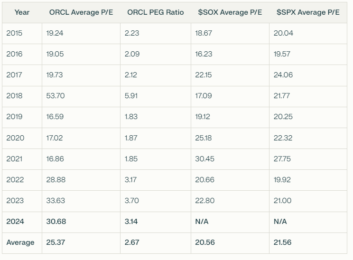Click the "ORCL Average P/E" column header

80,12
